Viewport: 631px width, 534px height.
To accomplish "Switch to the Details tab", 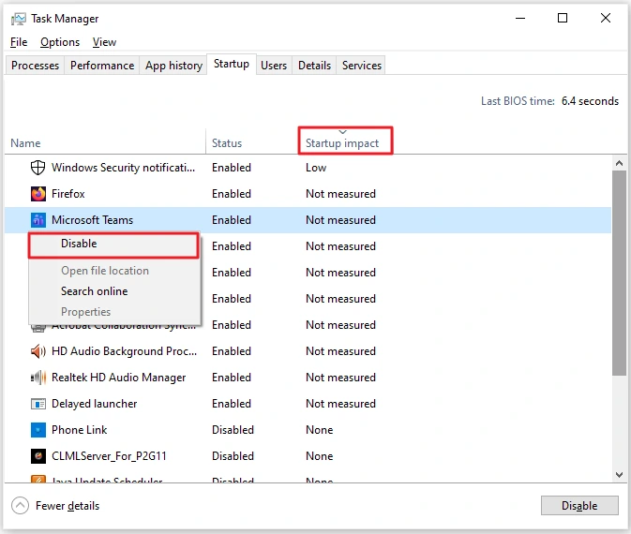I will [314, 66].
